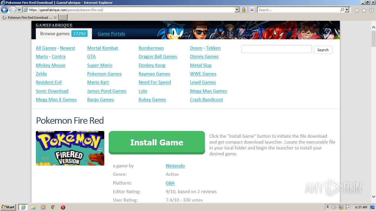Open the Rayman Games link
This screenshot has width=376, height=211.
154,74
